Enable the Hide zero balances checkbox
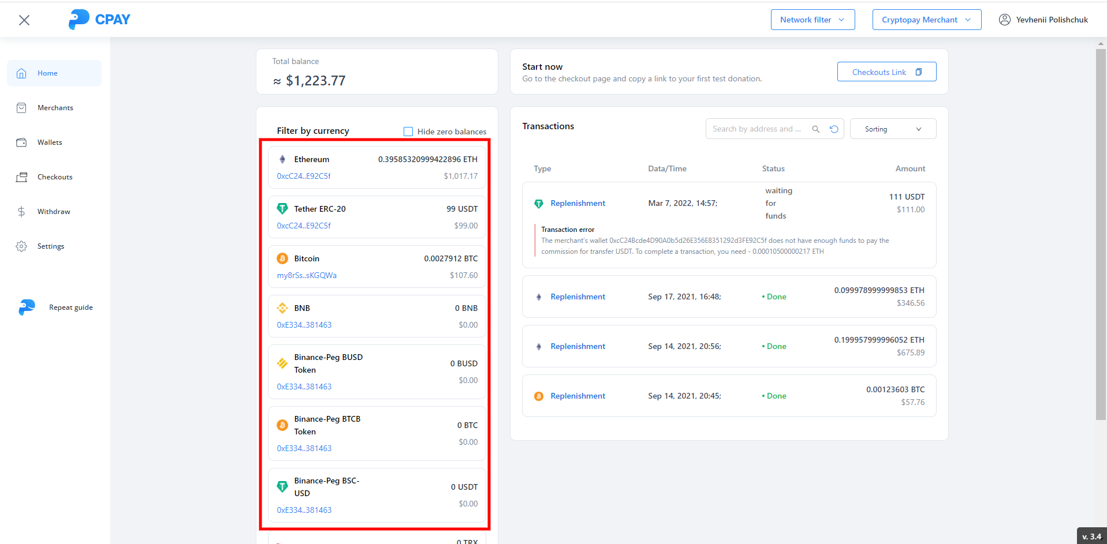 click(x=408, y=132)
